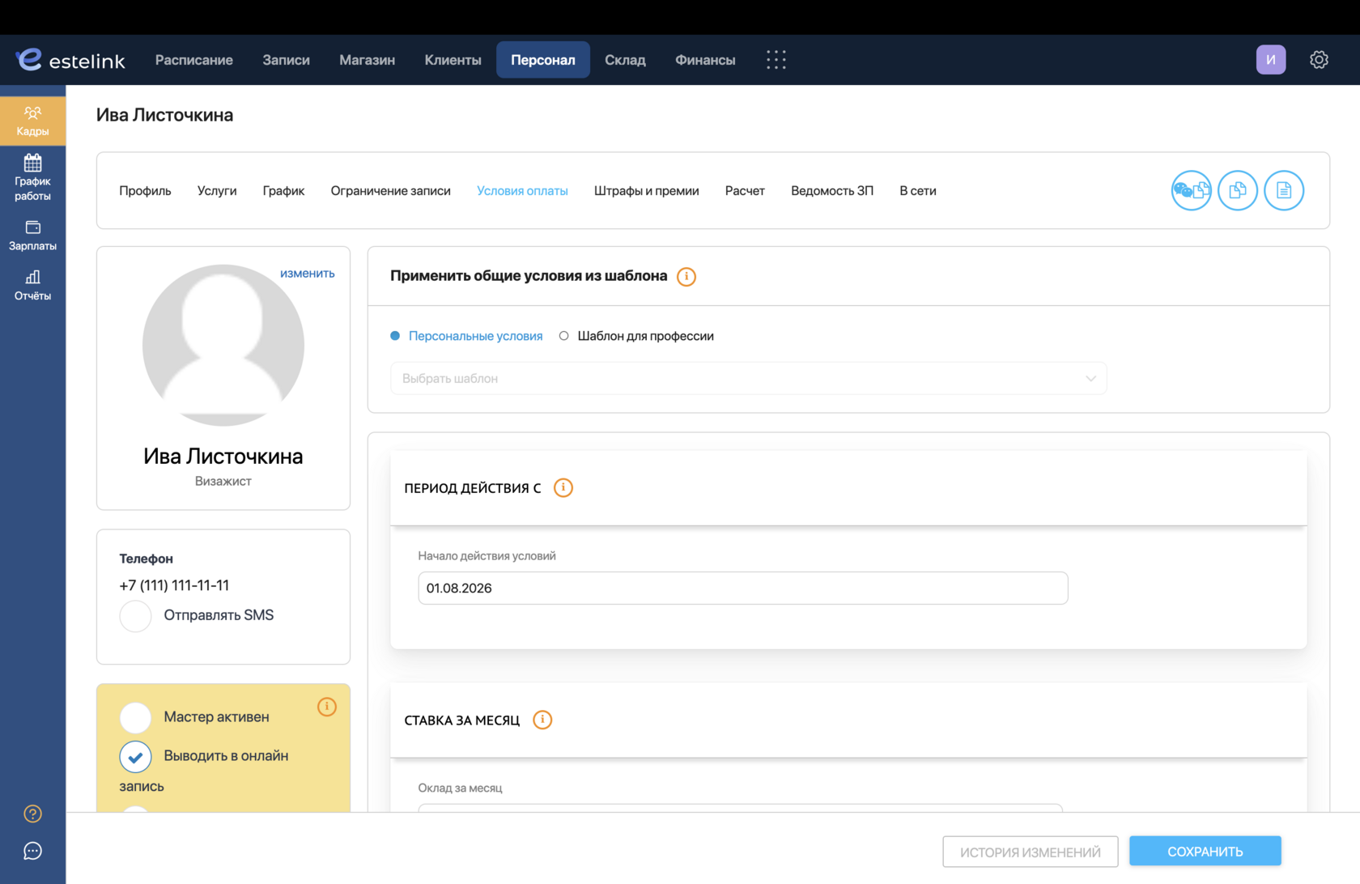Open the Отчёты sidebar section
Image resolution: width=1360 pixels, height=884 pixels.
32,286
